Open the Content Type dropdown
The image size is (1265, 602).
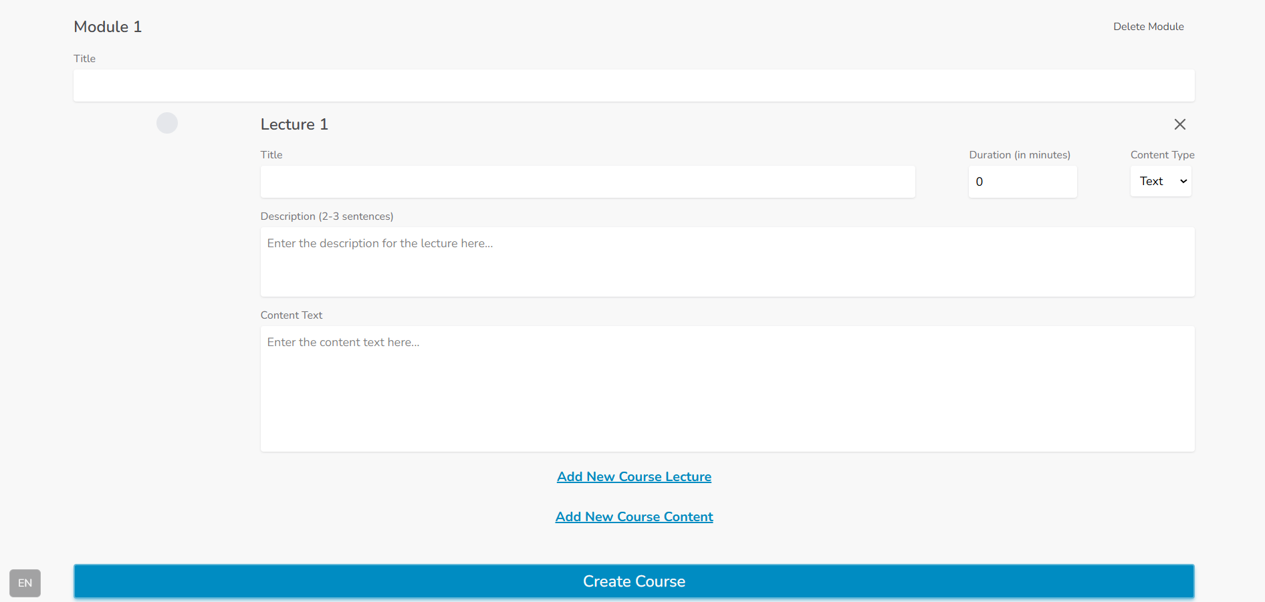pos(1161,181)
